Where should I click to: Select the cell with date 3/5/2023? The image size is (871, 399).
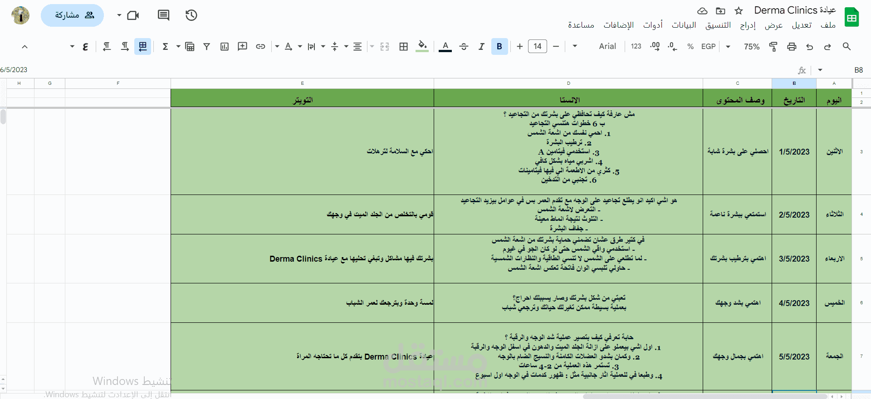[794, 259]
